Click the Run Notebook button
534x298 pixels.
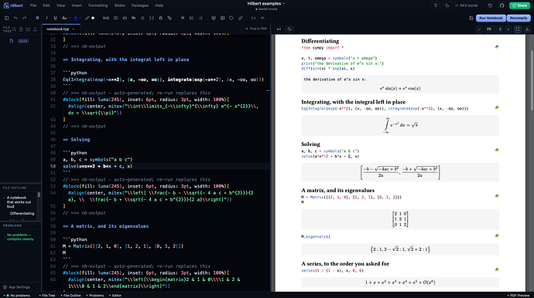(x=491, y=18)
